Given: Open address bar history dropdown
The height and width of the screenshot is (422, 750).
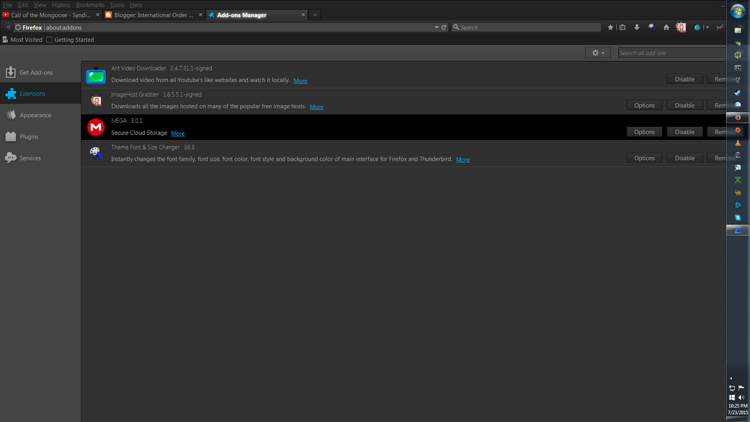Looking at the screenshot, I should tap(436, 27).
